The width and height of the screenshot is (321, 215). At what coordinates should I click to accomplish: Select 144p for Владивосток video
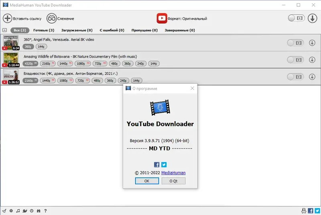coord(136,80)
